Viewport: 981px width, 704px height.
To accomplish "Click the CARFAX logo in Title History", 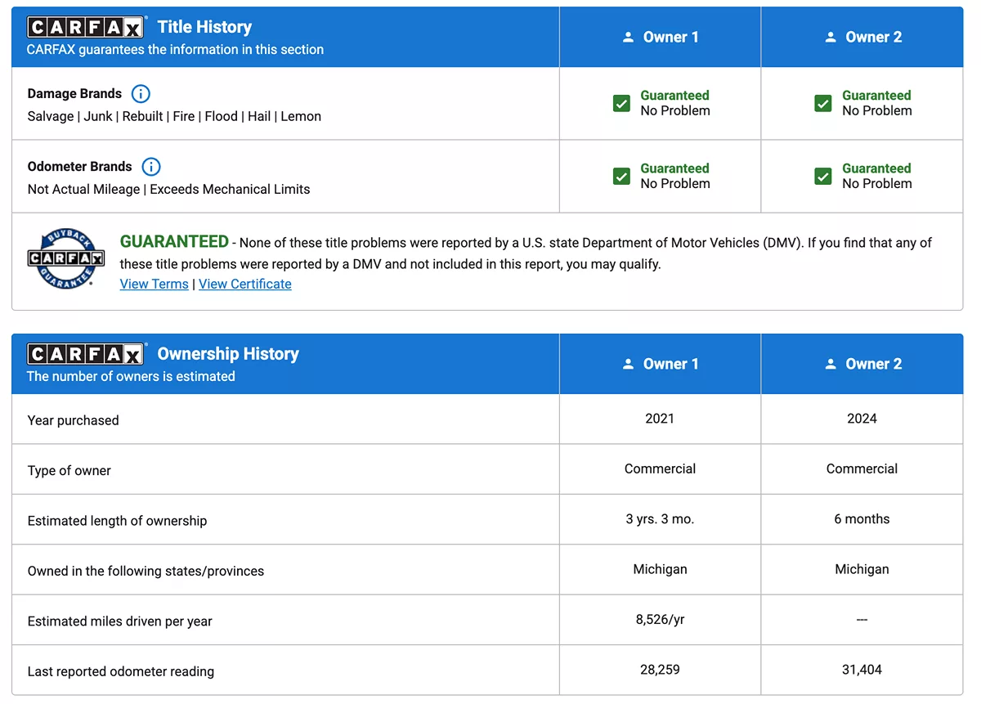I will point(86,28).
